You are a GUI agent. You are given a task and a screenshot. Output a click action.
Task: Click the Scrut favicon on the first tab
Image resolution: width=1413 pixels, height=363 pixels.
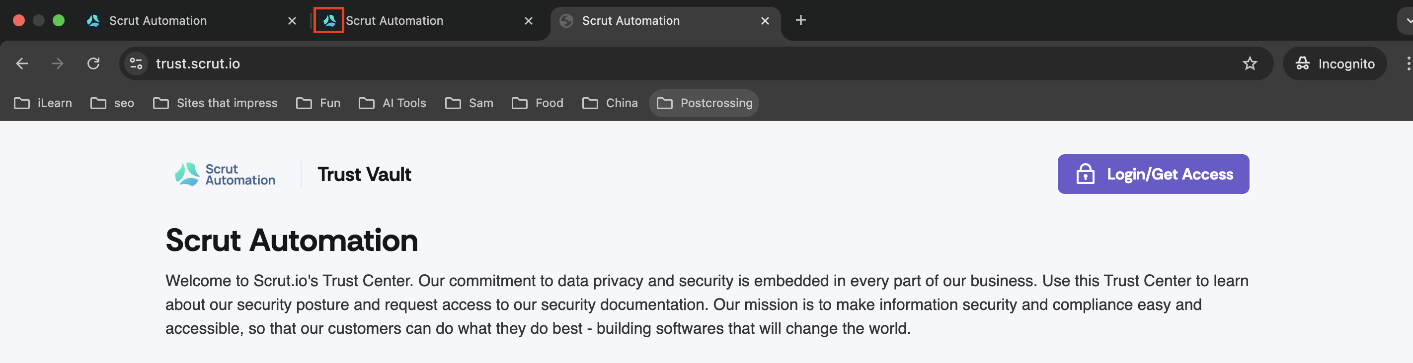pos(93,21)
